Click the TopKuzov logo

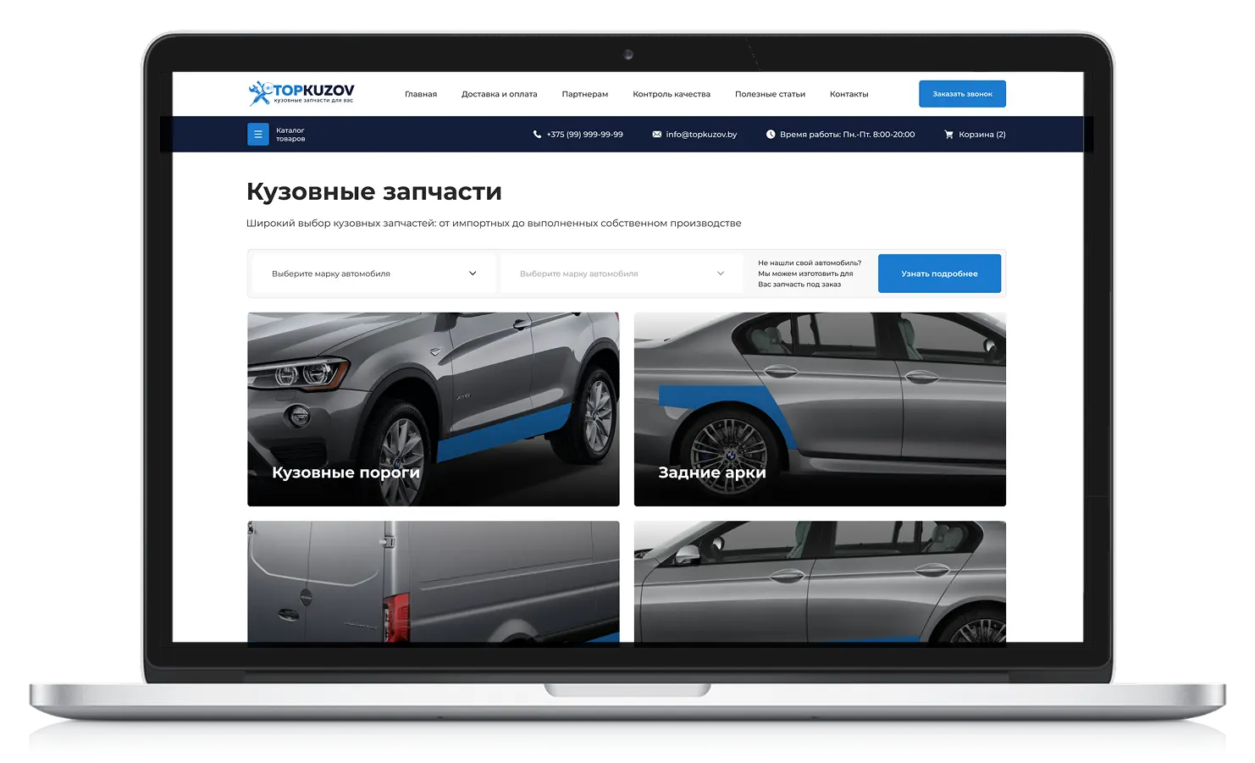tap(301, 93)
